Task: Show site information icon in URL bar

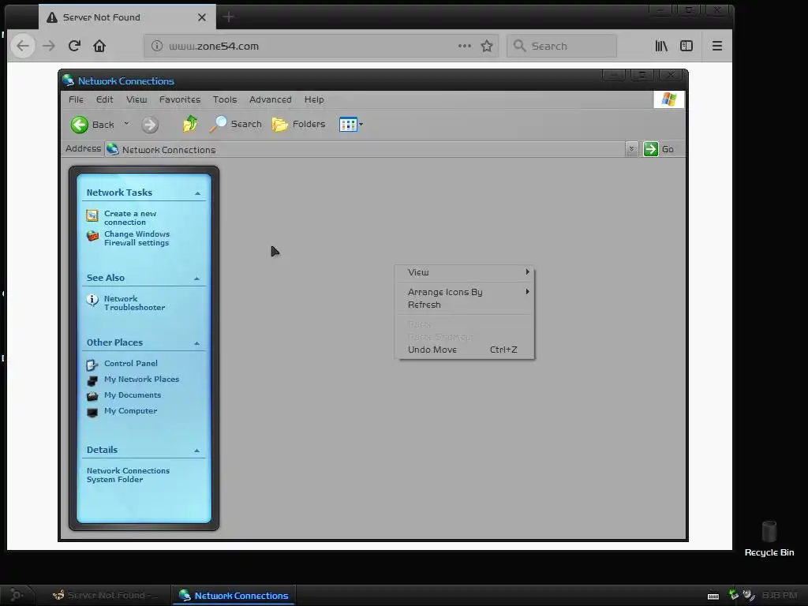Action: click(x=157, y=46)
